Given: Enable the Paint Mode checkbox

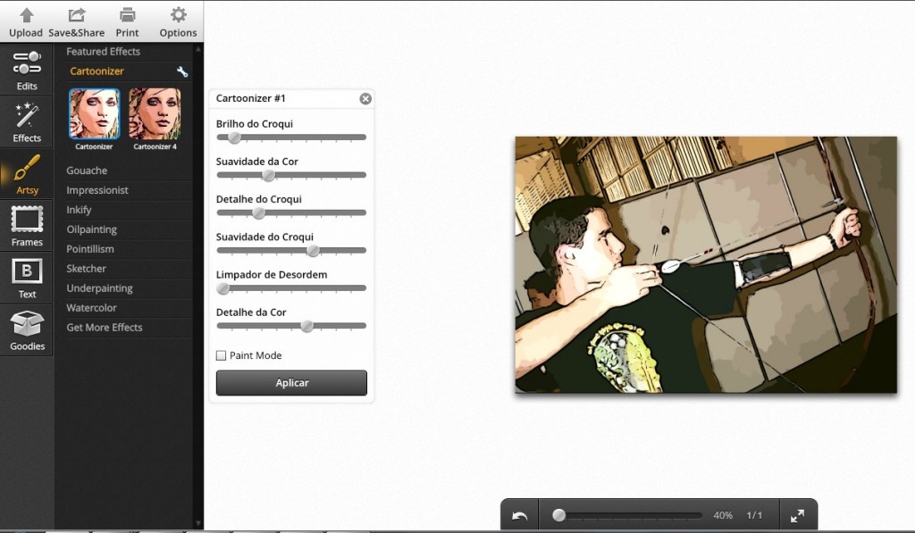Looking at the screenshot, I should coord(222,355).
